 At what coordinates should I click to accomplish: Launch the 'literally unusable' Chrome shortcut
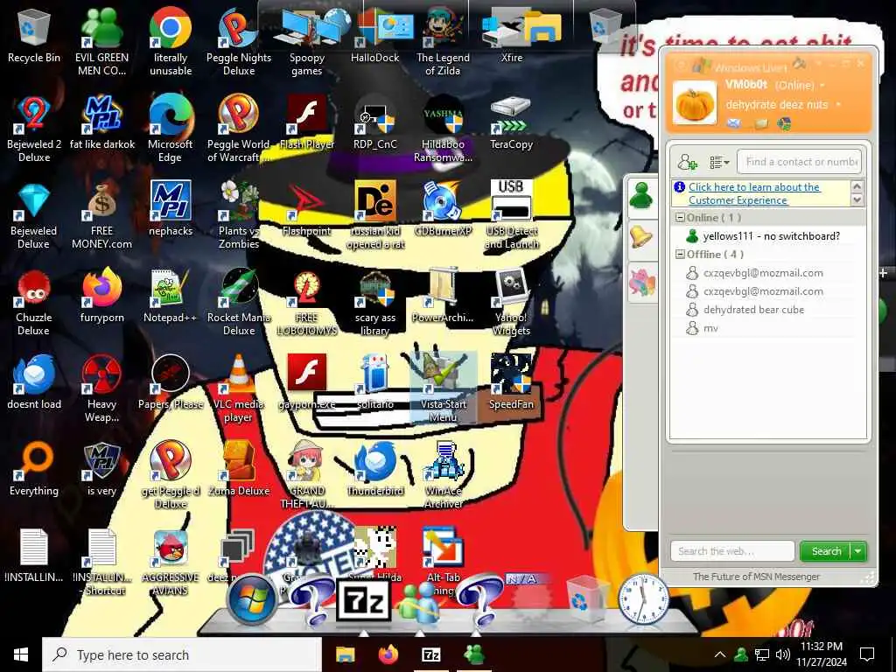[x=171, y=42]
